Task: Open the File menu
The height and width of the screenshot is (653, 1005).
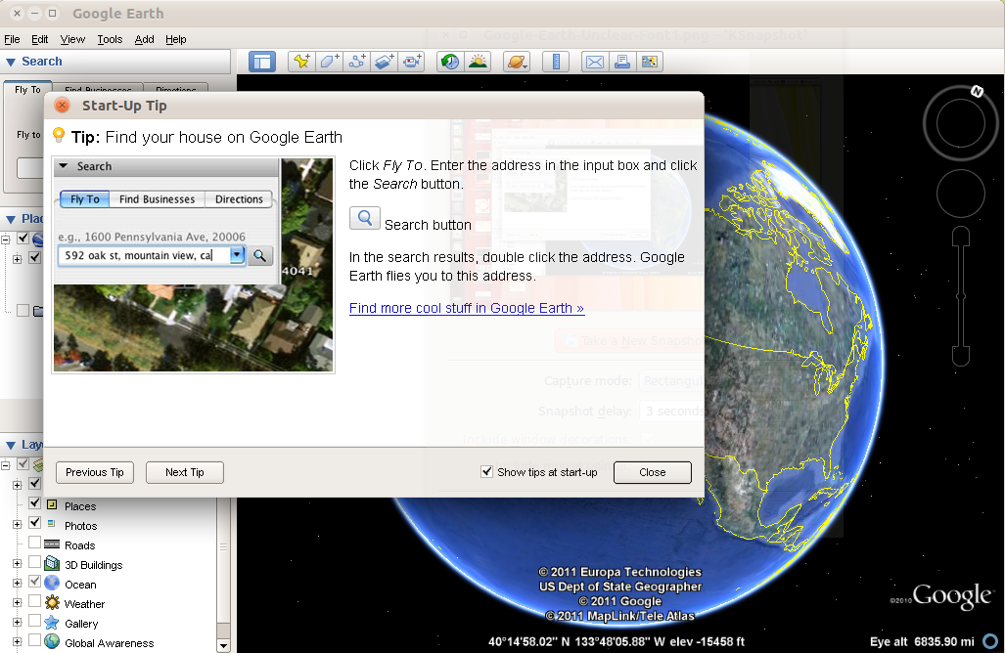Action: coord(12,39)
